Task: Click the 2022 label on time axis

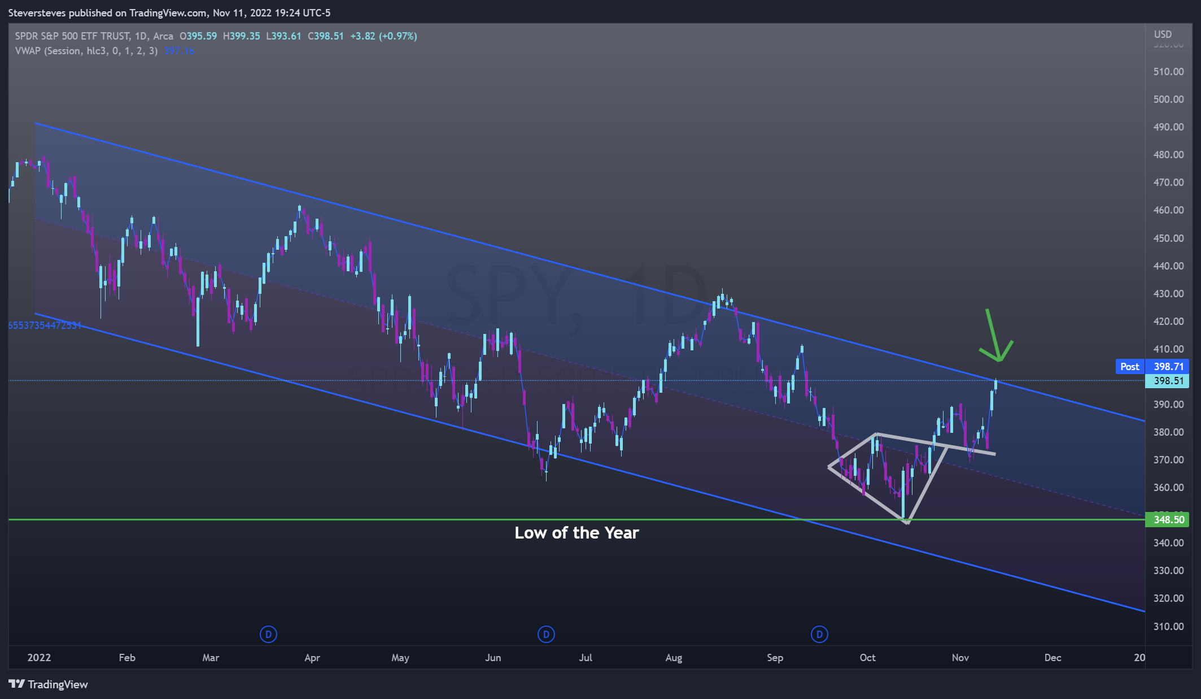Action: click(39, 658)
